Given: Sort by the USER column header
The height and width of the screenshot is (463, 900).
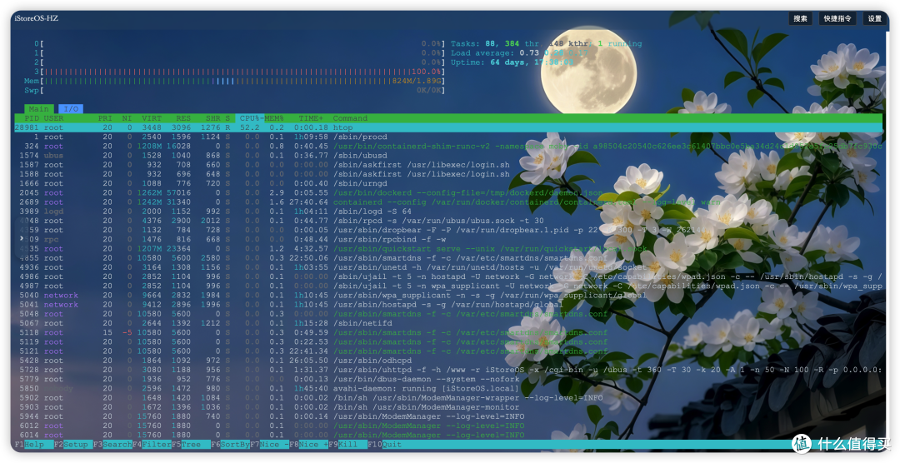Looking at the screenshot, I should (x=54, y=118).
